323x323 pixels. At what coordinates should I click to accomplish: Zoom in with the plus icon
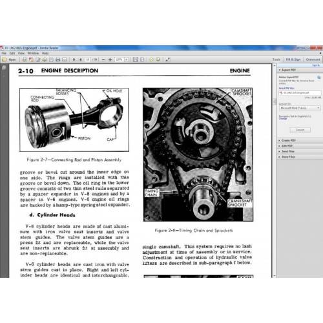point(110,59)
